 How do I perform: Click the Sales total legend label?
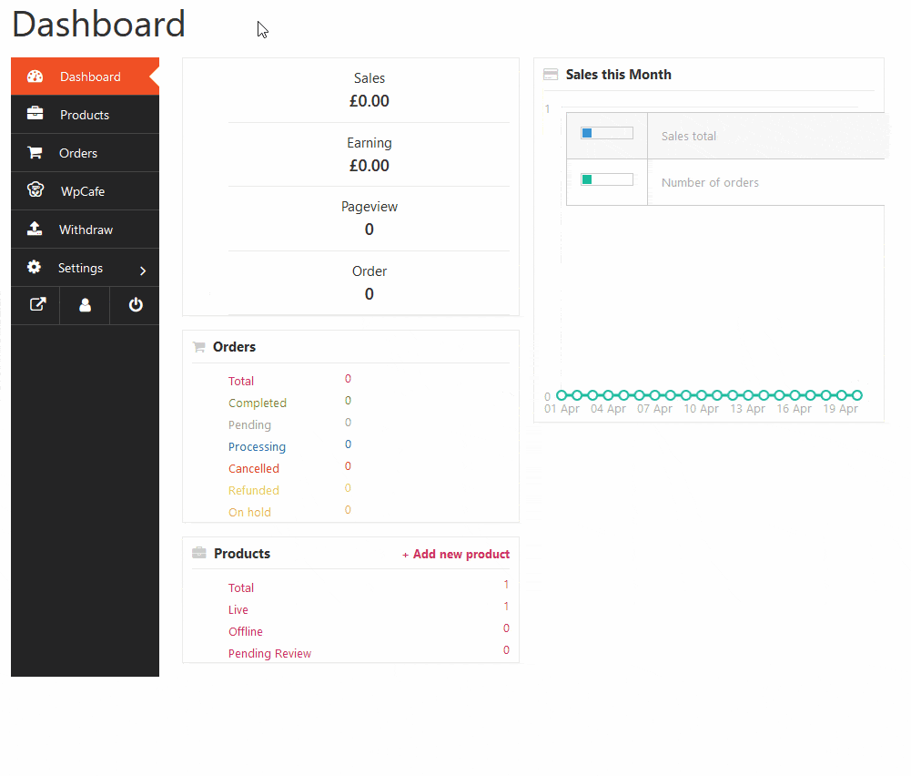688,136
